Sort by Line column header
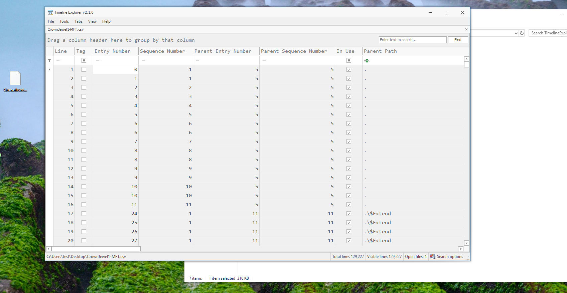 pyautogui.click(x=64, y=51)
